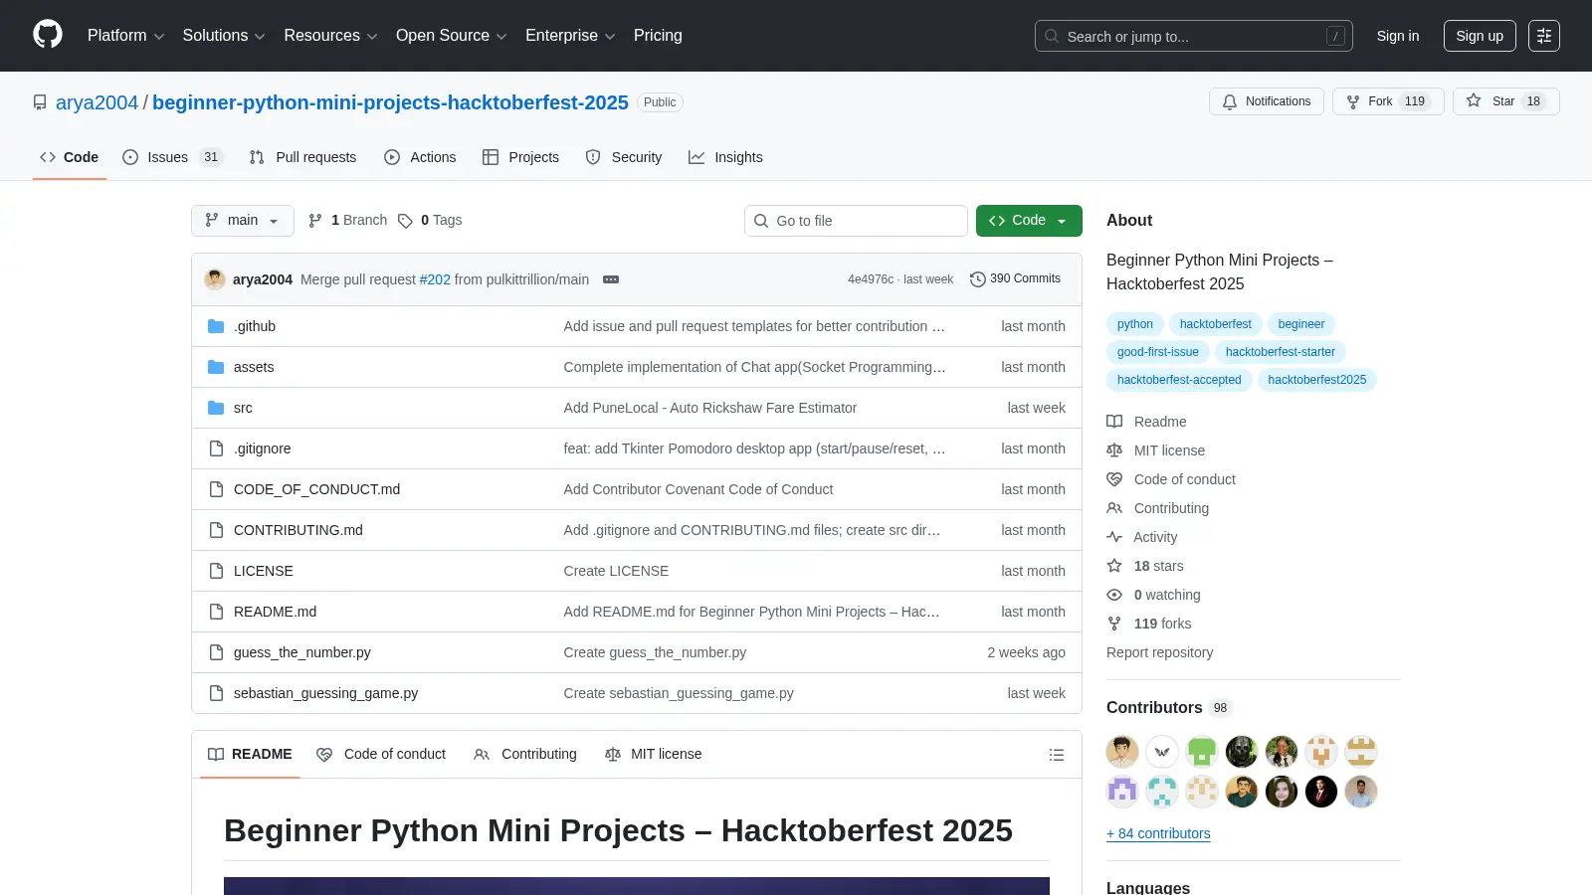The height and width of the screenshot is (895, 1592).
Task: Click the python topic tag
Action: 1135,324
